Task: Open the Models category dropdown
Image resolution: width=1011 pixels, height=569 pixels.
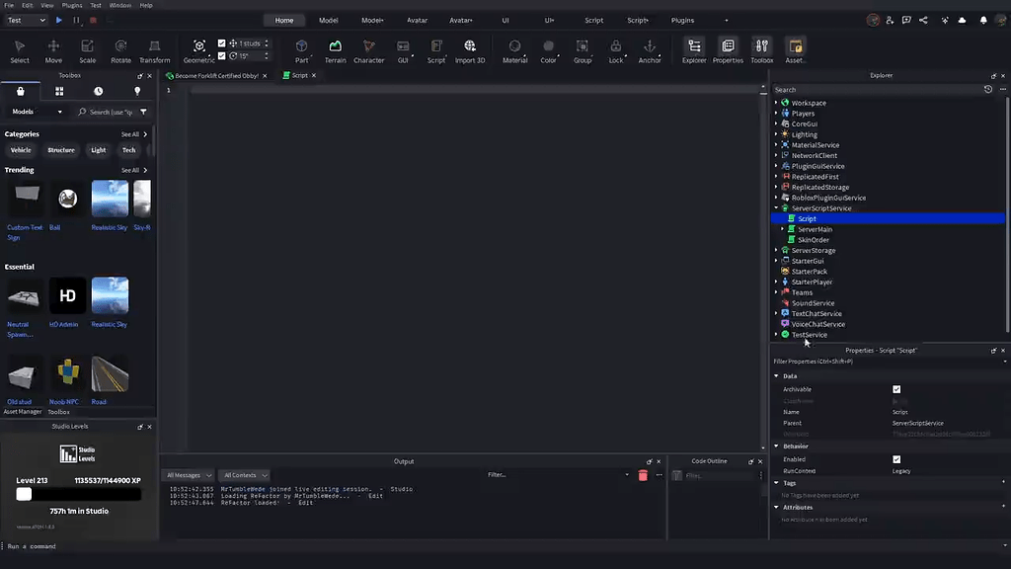Action: (38, 112)
